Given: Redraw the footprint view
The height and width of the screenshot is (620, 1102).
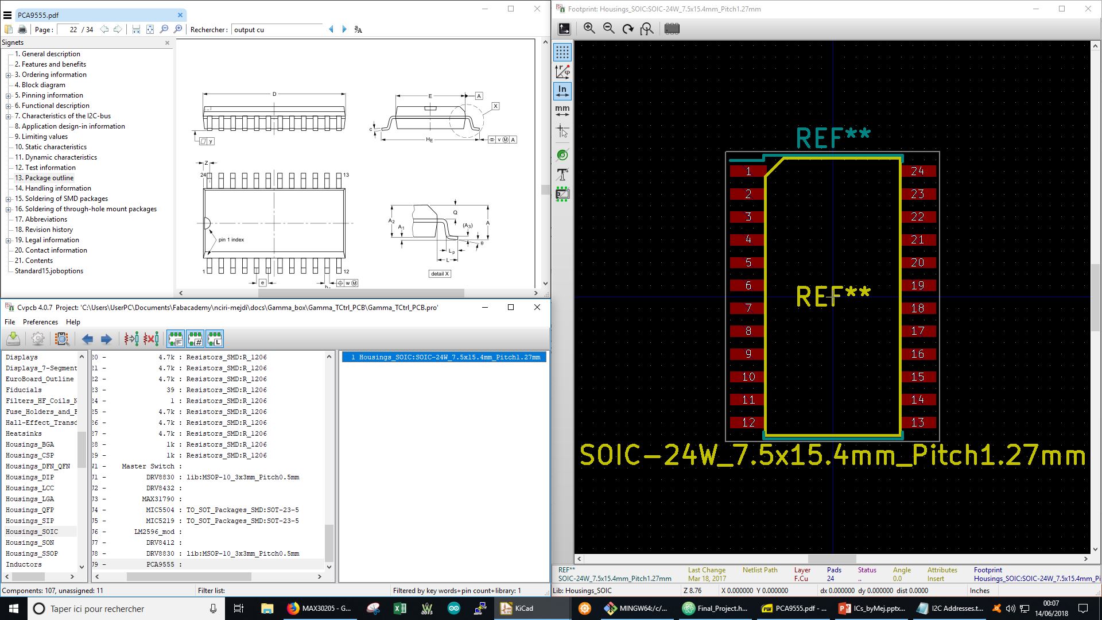Looking at the screenshot, I should pos(628,29).
